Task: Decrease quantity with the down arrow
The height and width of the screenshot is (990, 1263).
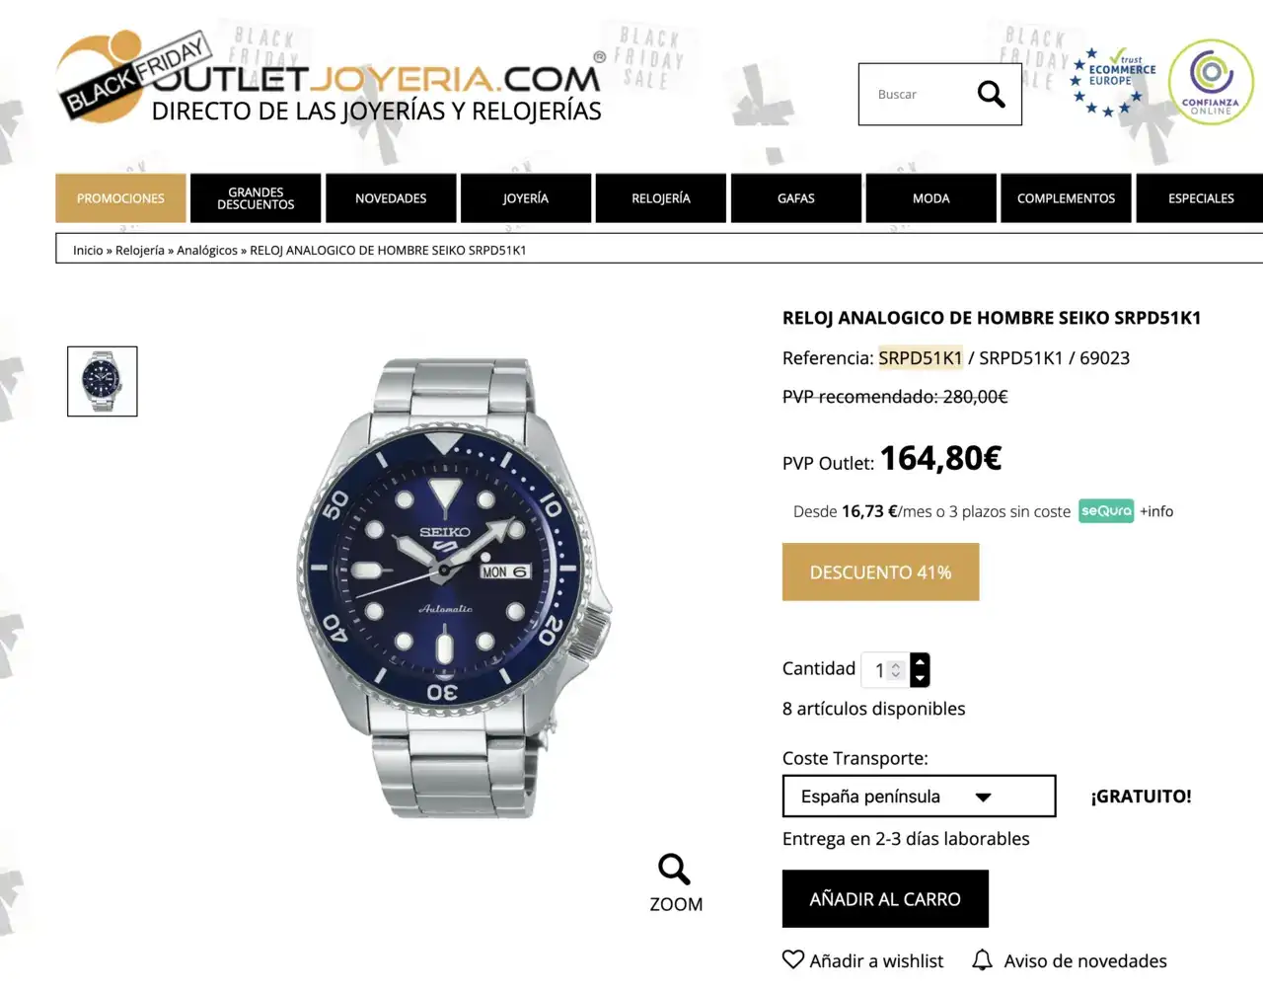Action: (920, 678)
